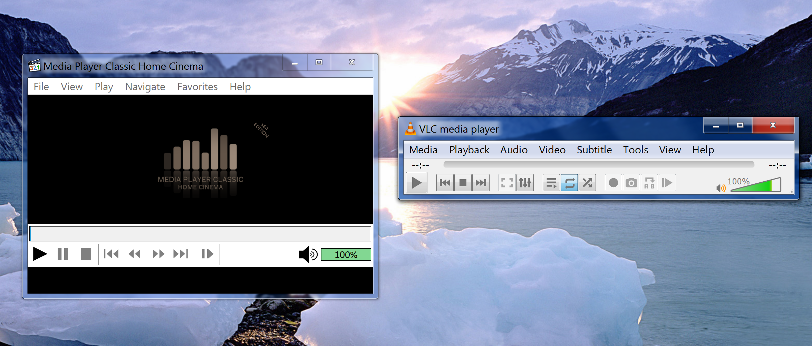This screenshot has height=346, width=812.
Task: Skip to previous file in Media Player Classic
Action: pyautogui.click(x=111, y=254)
